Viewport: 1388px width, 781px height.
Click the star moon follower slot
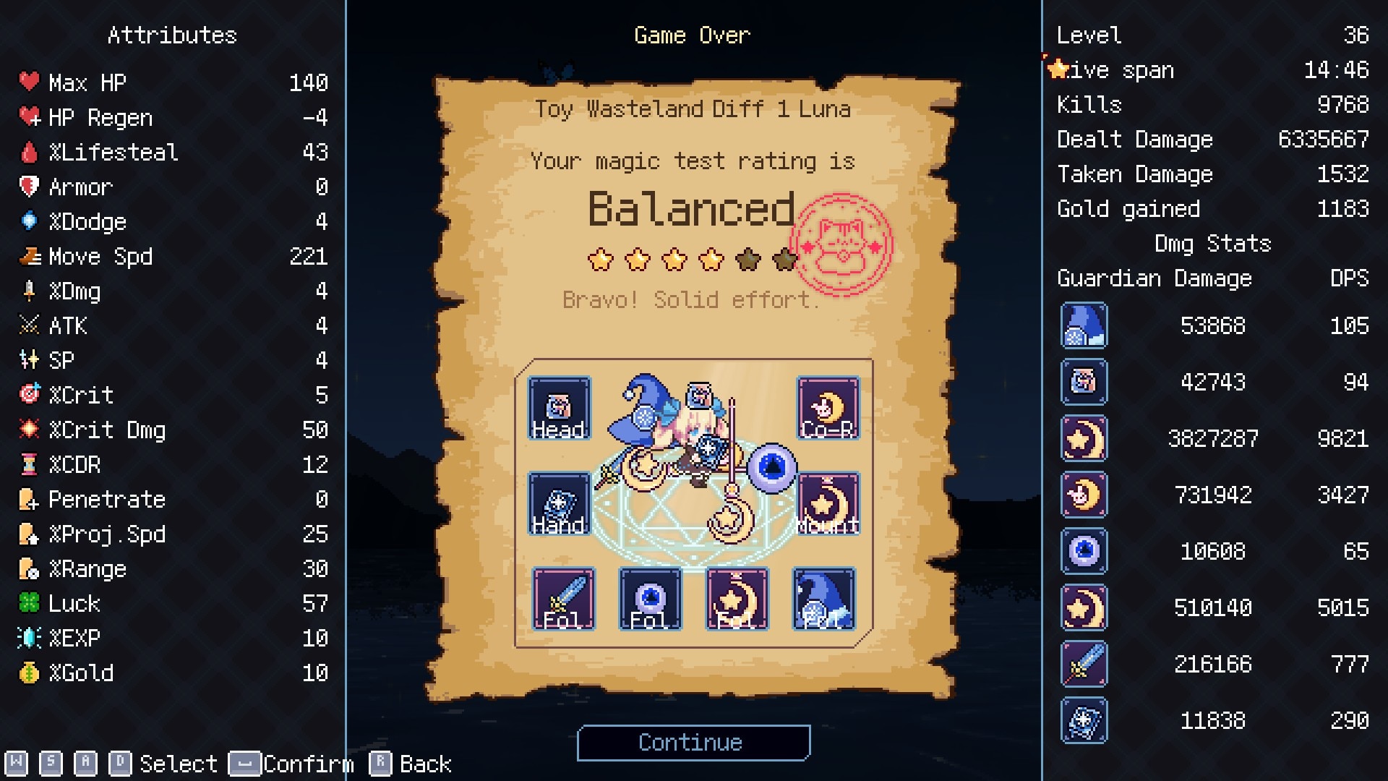coord(737,599)
